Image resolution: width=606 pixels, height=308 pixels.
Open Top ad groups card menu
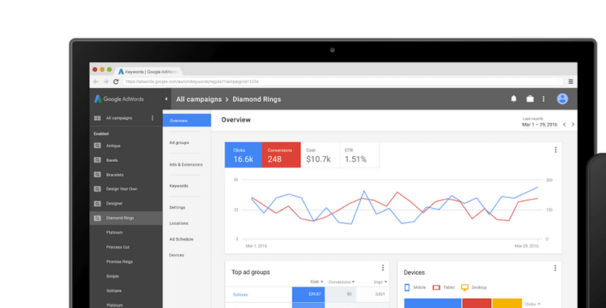(x=383, y=268)
